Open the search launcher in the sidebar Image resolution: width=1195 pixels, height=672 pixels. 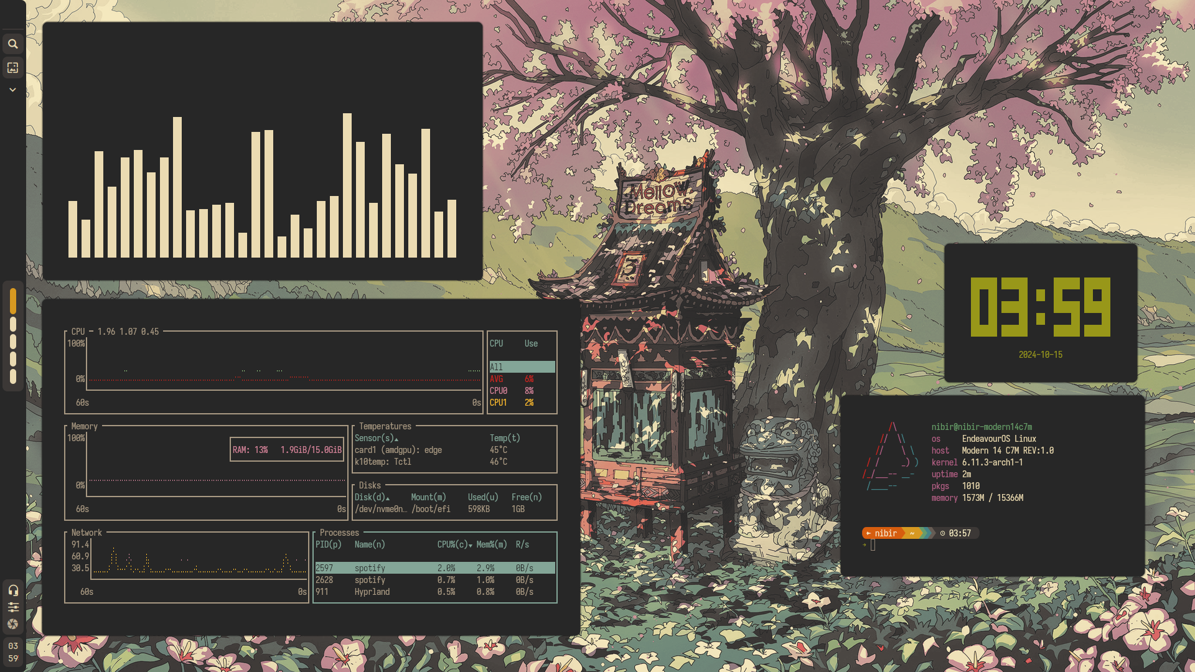12,44
